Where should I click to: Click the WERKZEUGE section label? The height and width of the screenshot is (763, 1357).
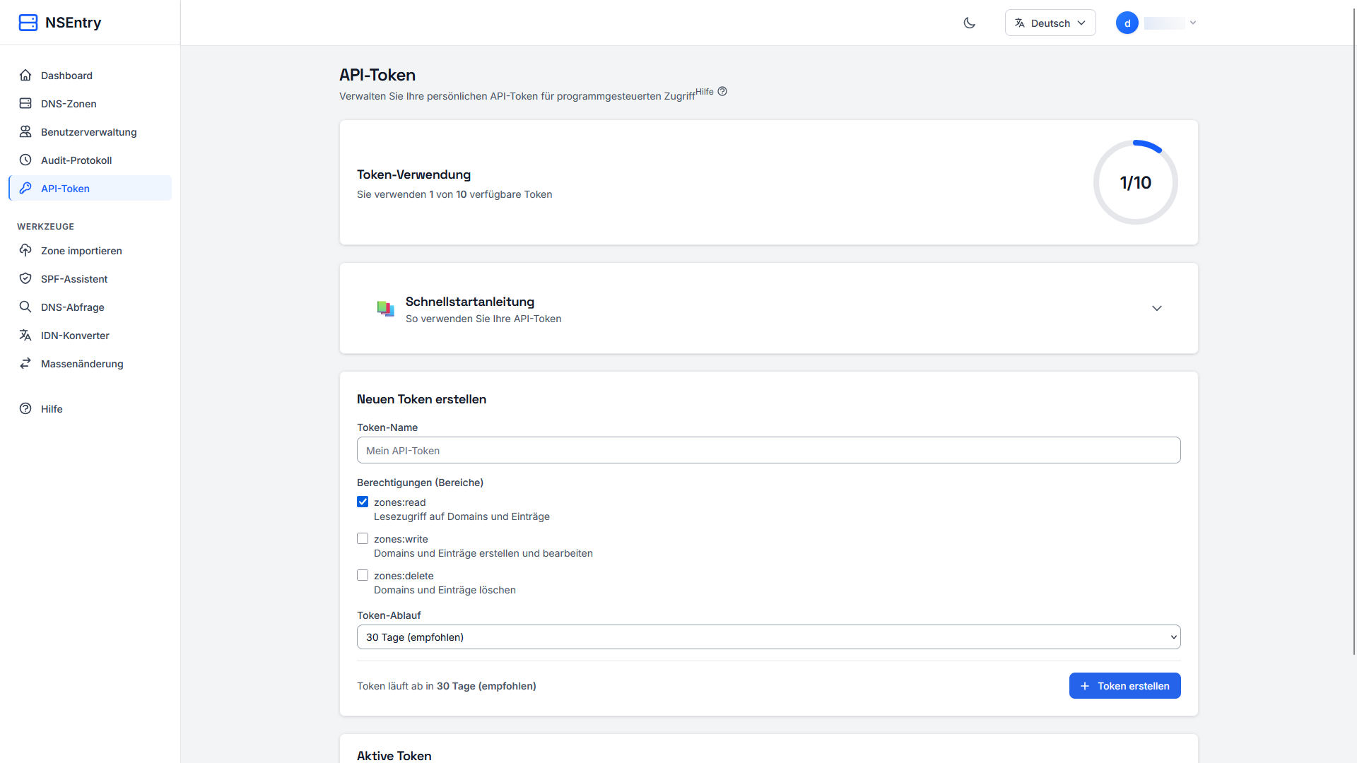pos(45,226)
